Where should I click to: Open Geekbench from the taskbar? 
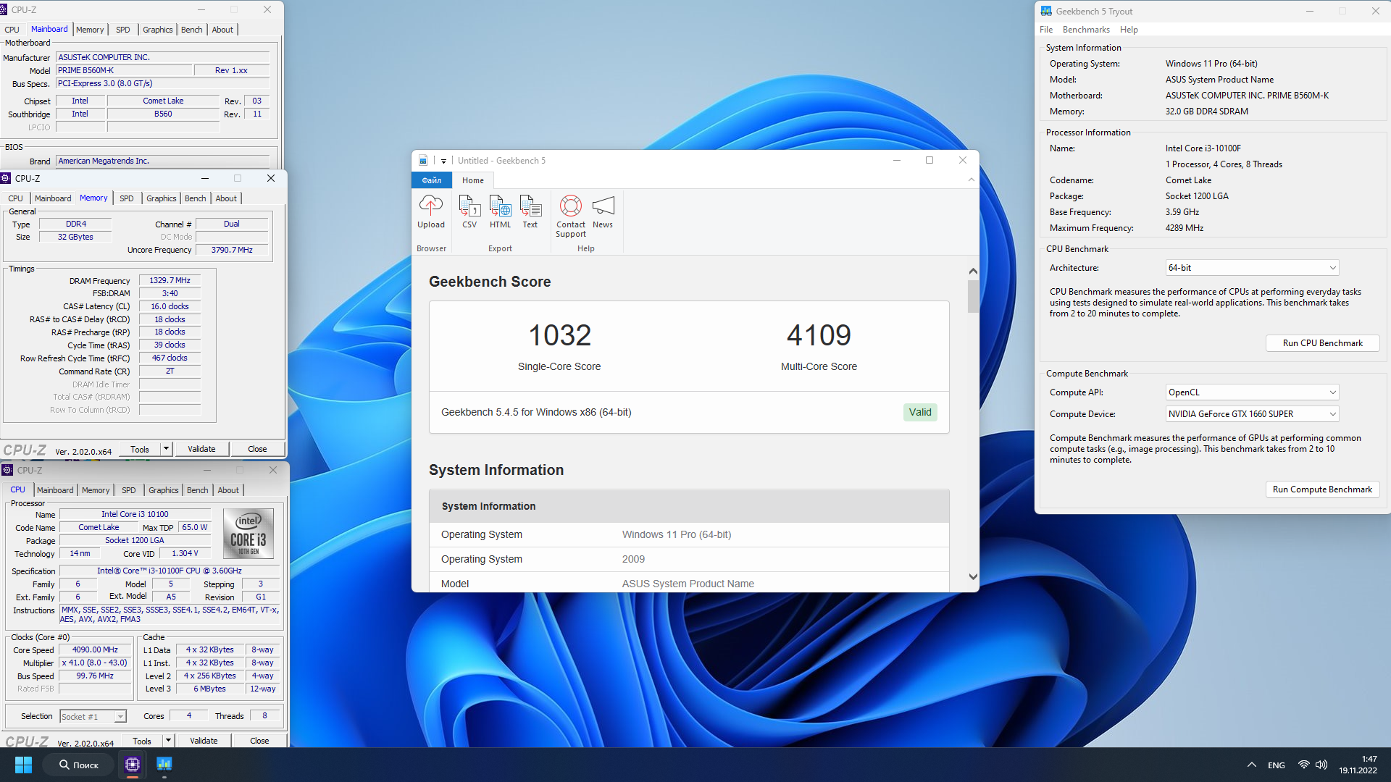click(x=164, y=765)
